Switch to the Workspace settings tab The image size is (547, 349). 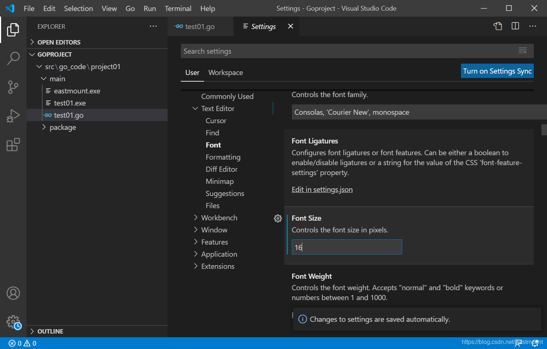pyautogui.click(x=225, y=72)
